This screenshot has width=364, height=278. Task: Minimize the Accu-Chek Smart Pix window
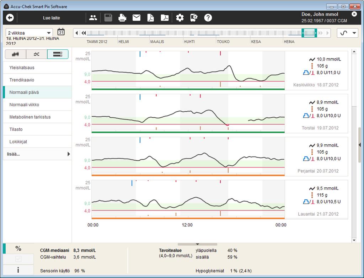coord(332,6)
